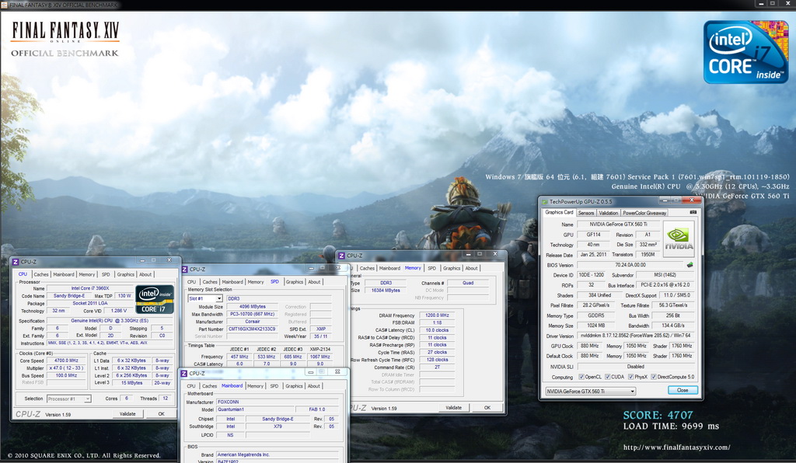Open the Slot #1 memory slot dropdown
Image resolution: width=796 pixels, height=463 pixels.
coord(205,298)
